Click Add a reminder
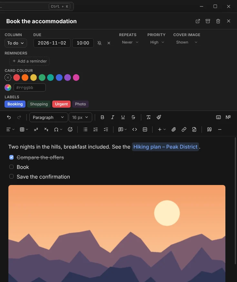Viewport: 237px width, 282px height. (x=30, y=61)
